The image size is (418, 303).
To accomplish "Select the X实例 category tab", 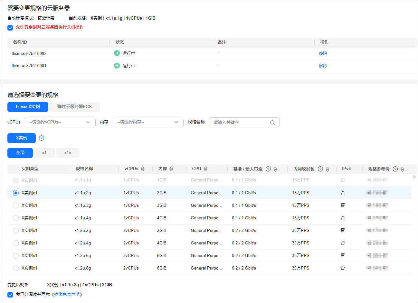I will pos(22,138).
